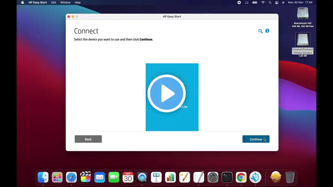Click the Continue button
The image size is (333, 187).
click(x=256, y=139)
